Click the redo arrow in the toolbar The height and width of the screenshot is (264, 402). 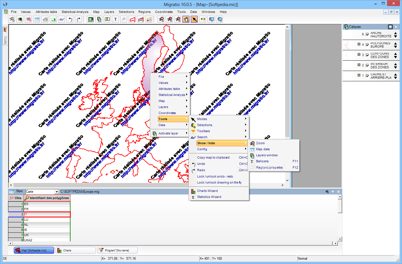tap(78, 19)
